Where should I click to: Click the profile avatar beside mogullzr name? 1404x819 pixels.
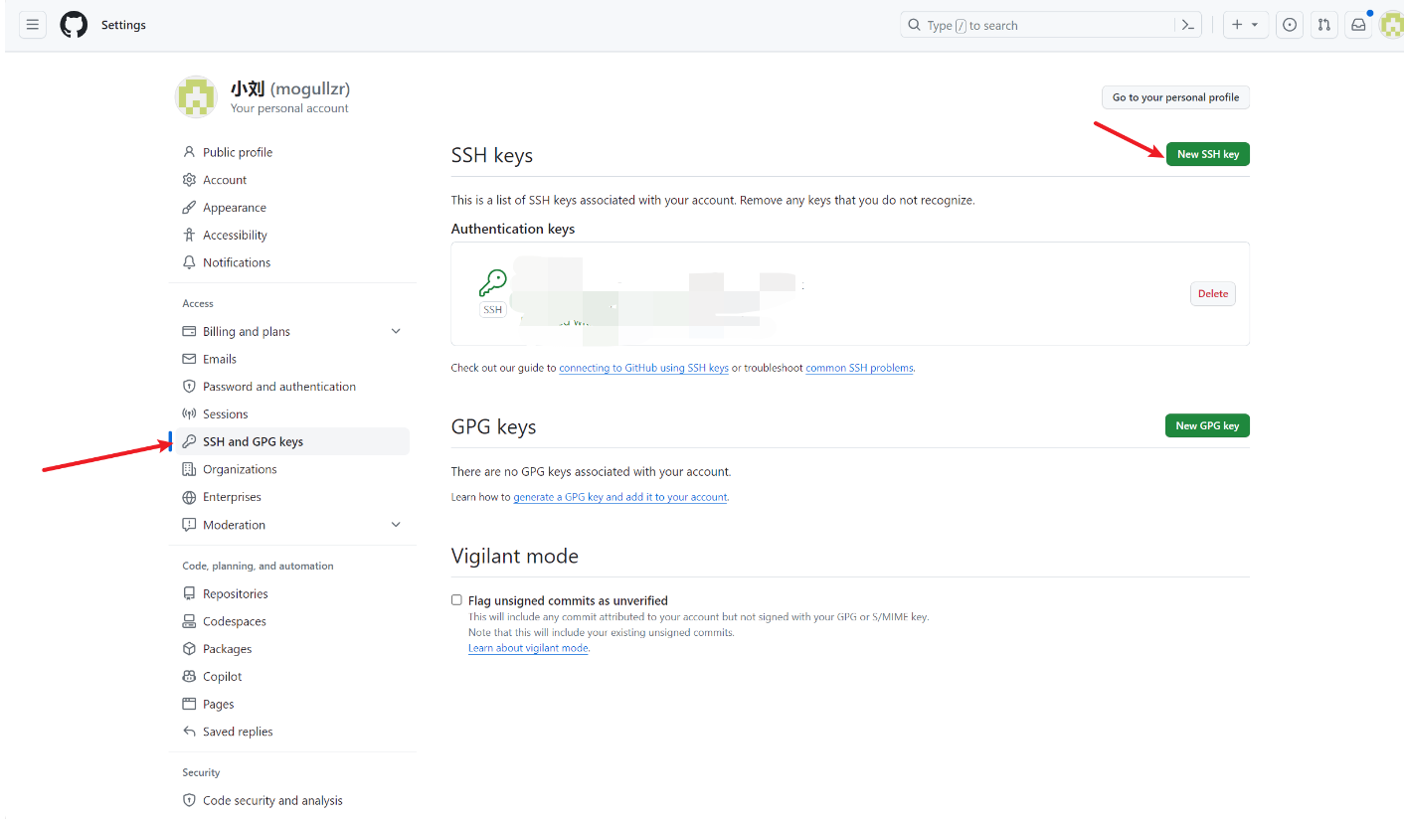(x=196, y=96)
